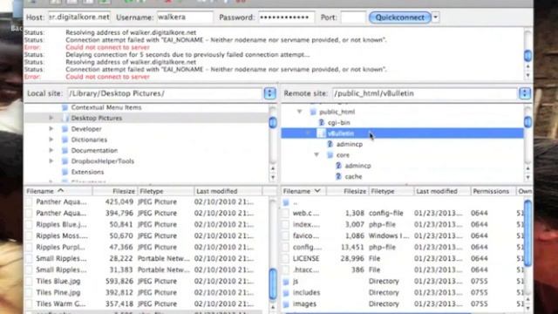Click the Tiles Pine.jpg file icon

click(29, 293)
